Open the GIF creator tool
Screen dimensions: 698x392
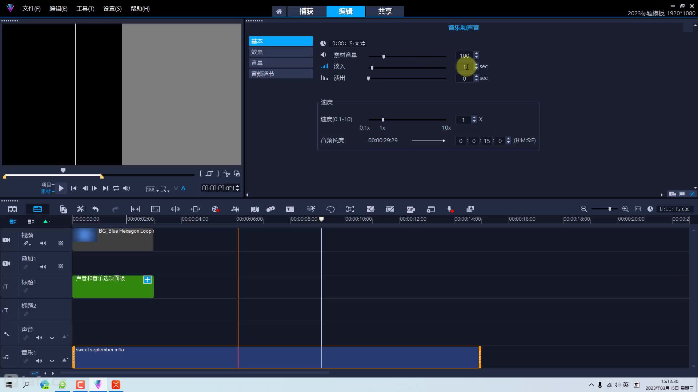click(x=410, y=209)
